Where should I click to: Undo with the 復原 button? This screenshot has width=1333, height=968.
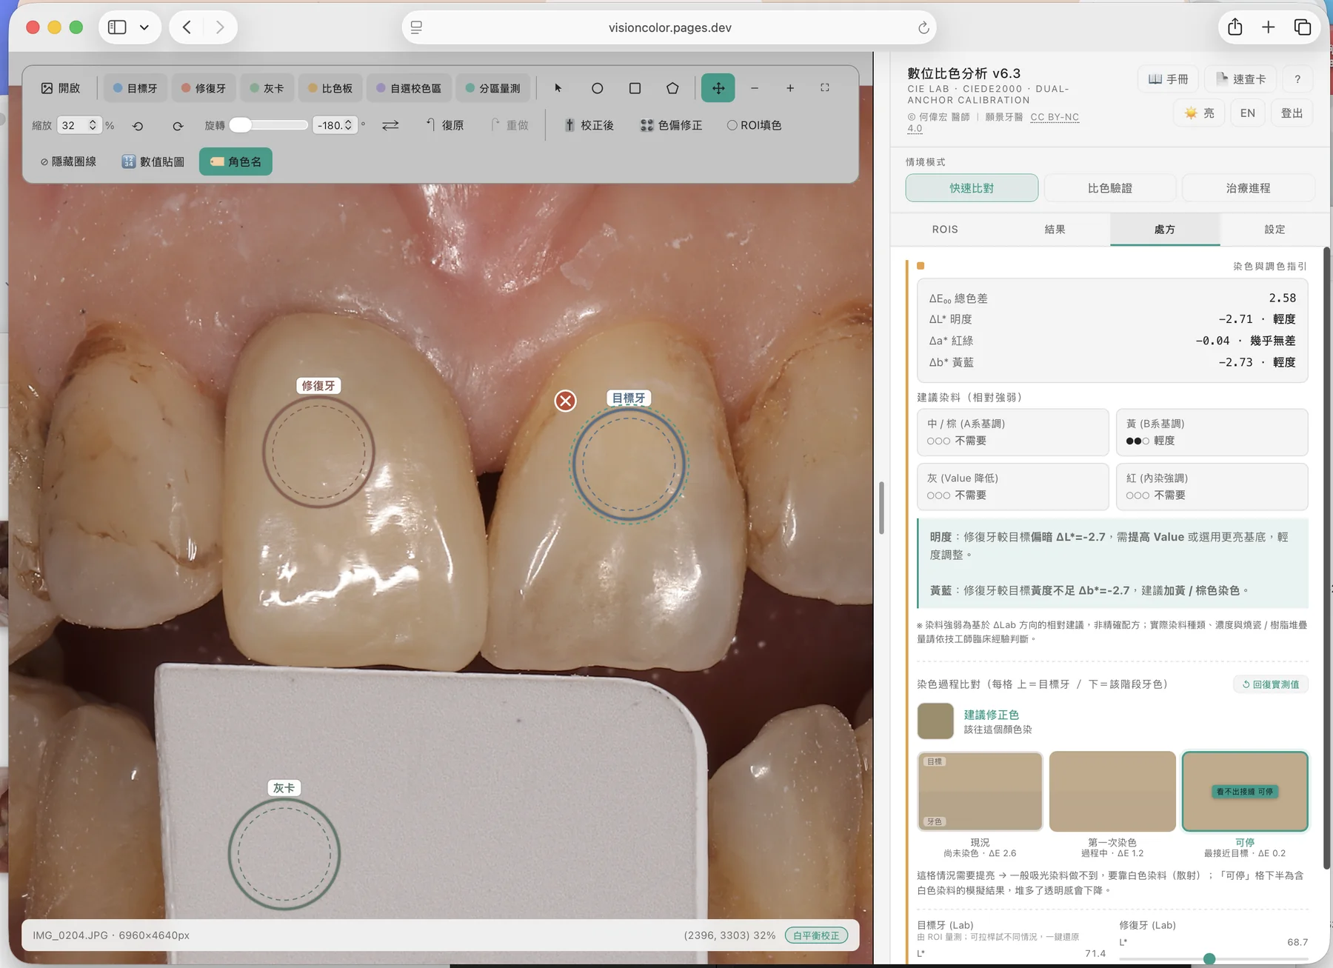point(445,125)
